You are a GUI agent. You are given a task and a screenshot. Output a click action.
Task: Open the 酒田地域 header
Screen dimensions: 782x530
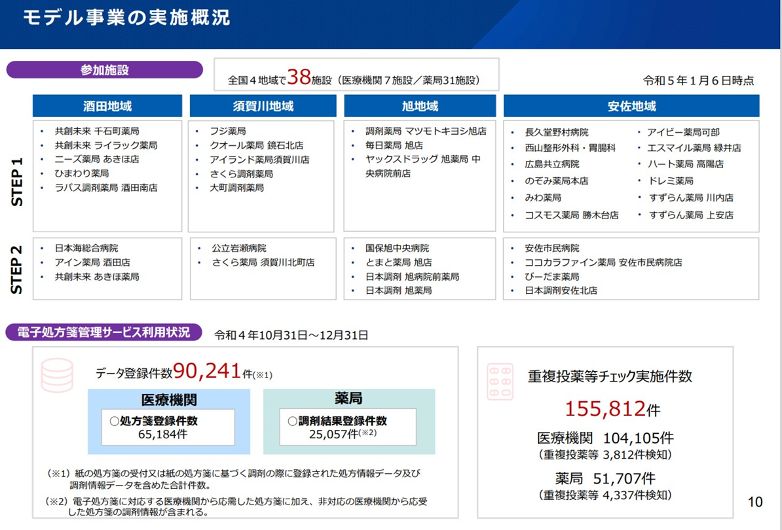pos(107,106)
